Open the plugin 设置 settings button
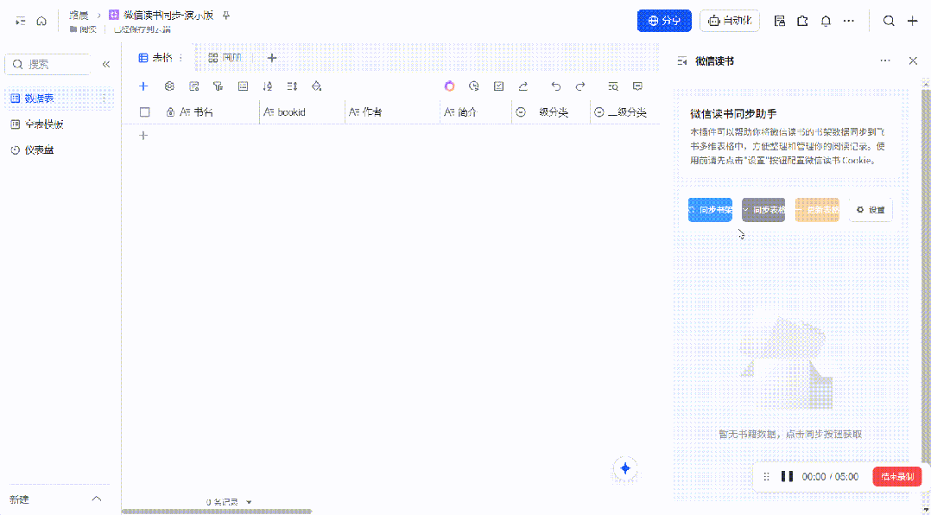Screen dimensions: 931x515 pos(871,210)
